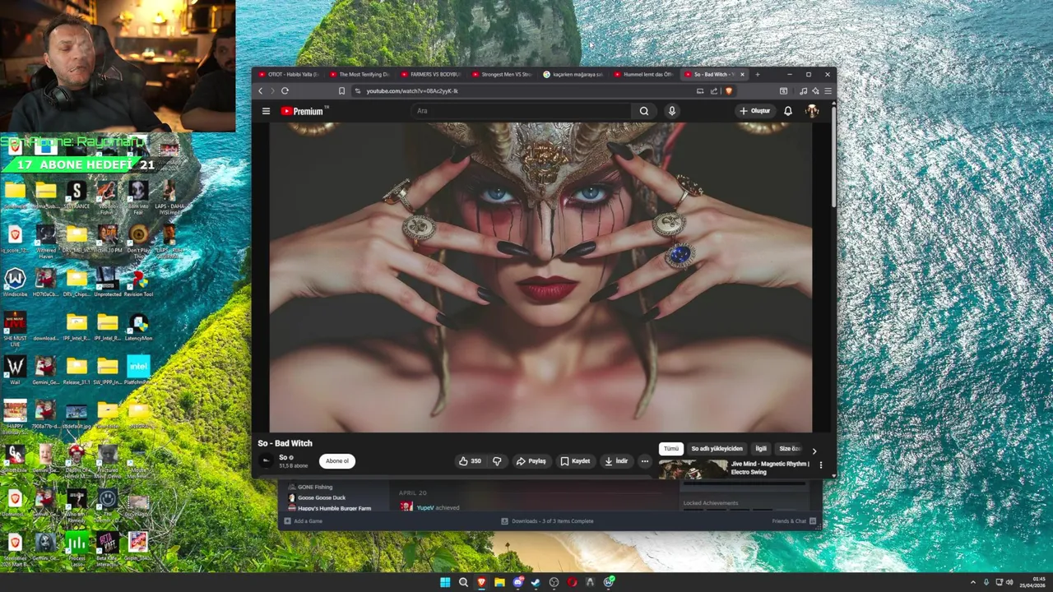Go back with the browser back arrow

tap(261, 90)
